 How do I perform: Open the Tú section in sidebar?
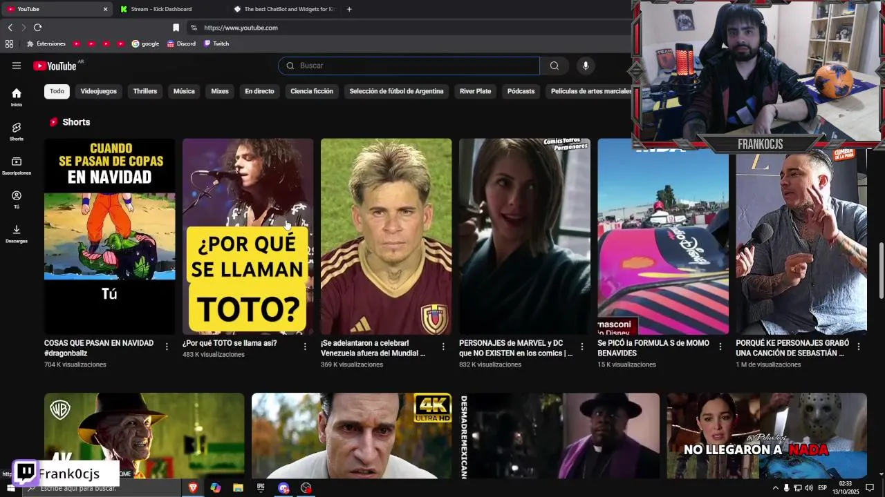coord(17,199)
